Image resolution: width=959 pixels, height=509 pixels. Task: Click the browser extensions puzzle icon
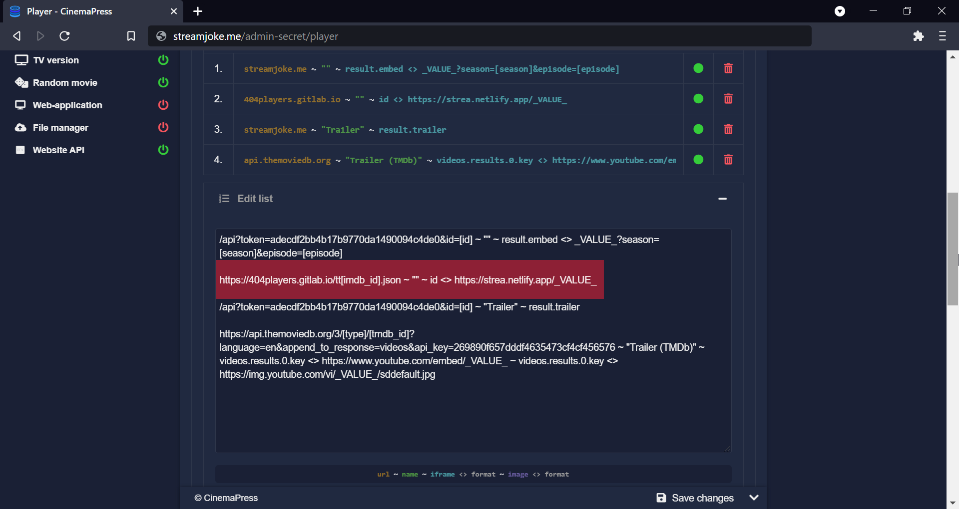click(918, 36)
